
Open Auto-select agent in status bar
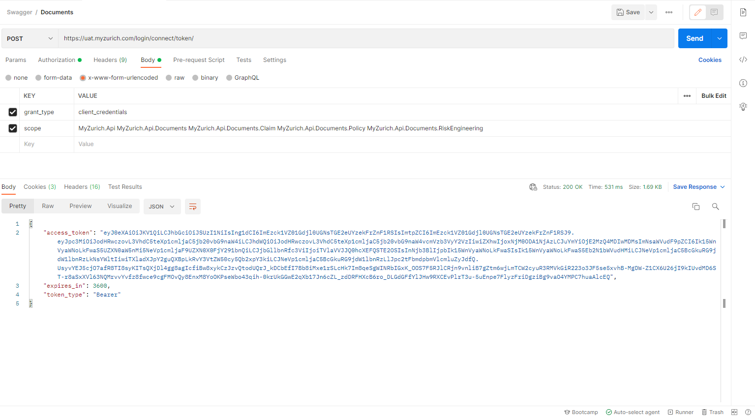point(633,412)
